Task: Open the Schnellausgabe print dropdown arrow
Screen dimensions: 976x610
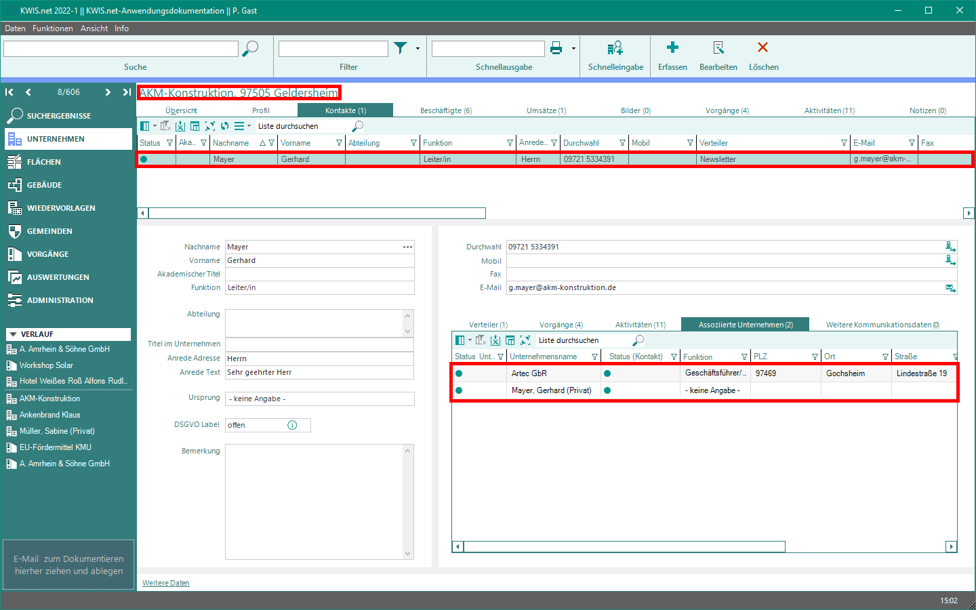Action: 573,49
